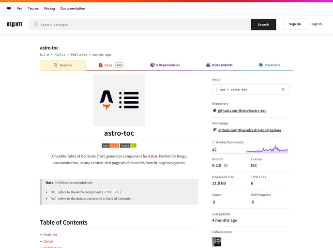Click the astro-toc logo image
Image resolution: width=333 pixels, height=248 pixels.
(x=119, y=100)
